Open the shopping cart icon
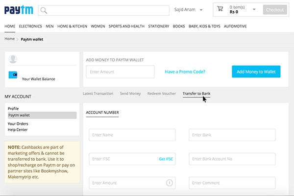The image size is (294, 196). click(220, 9)
